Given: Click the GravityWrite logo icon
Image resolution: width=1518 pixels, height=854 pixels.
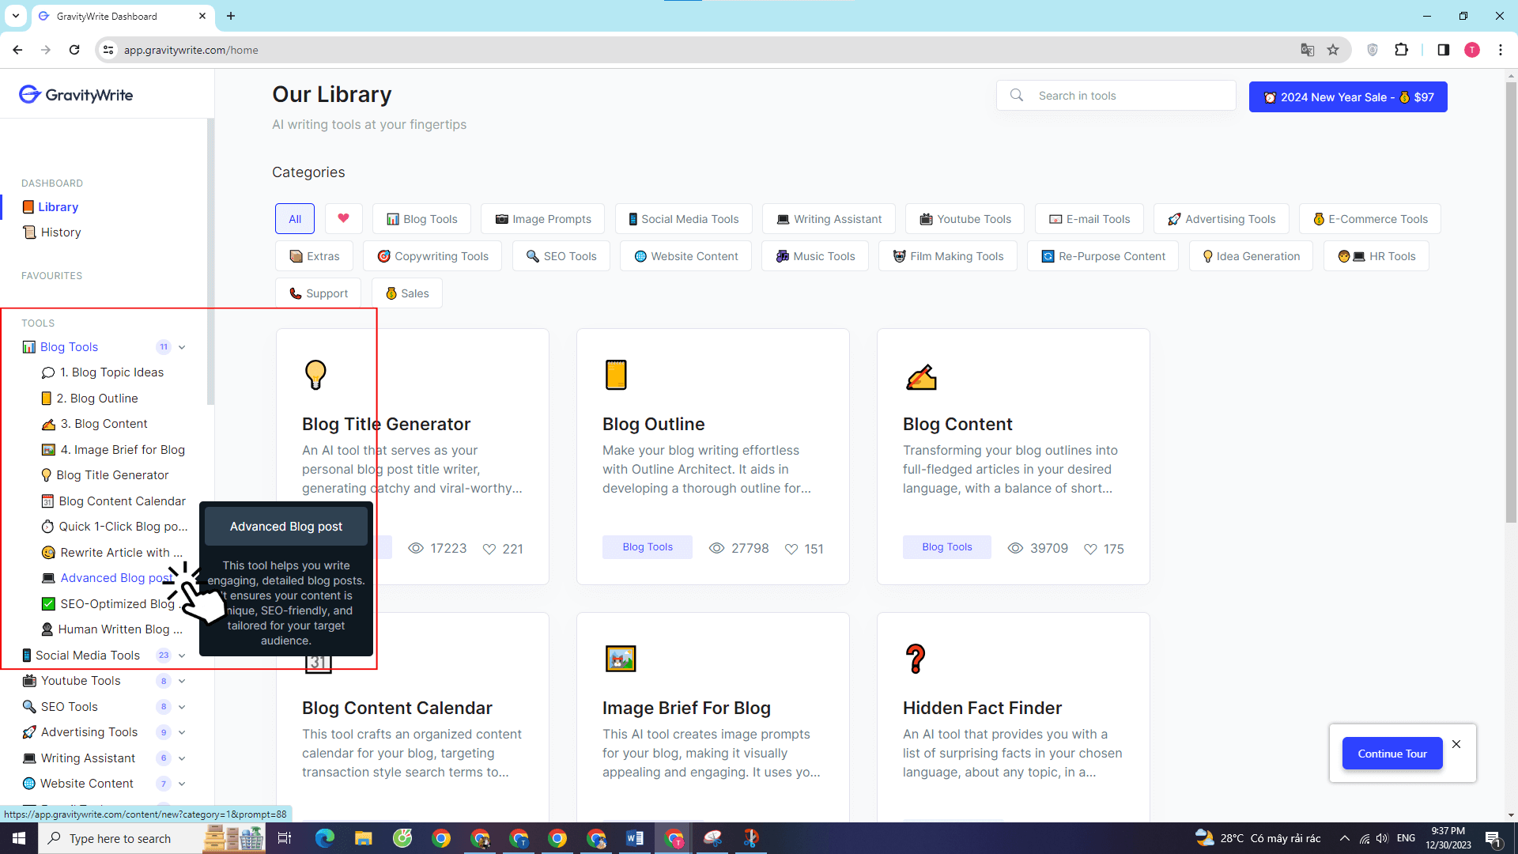Looking at the screenshot, I should click(x=29, y=94).
